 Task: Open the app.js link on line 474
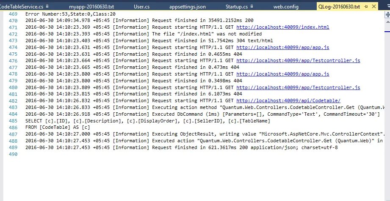[x=282, y=47]
